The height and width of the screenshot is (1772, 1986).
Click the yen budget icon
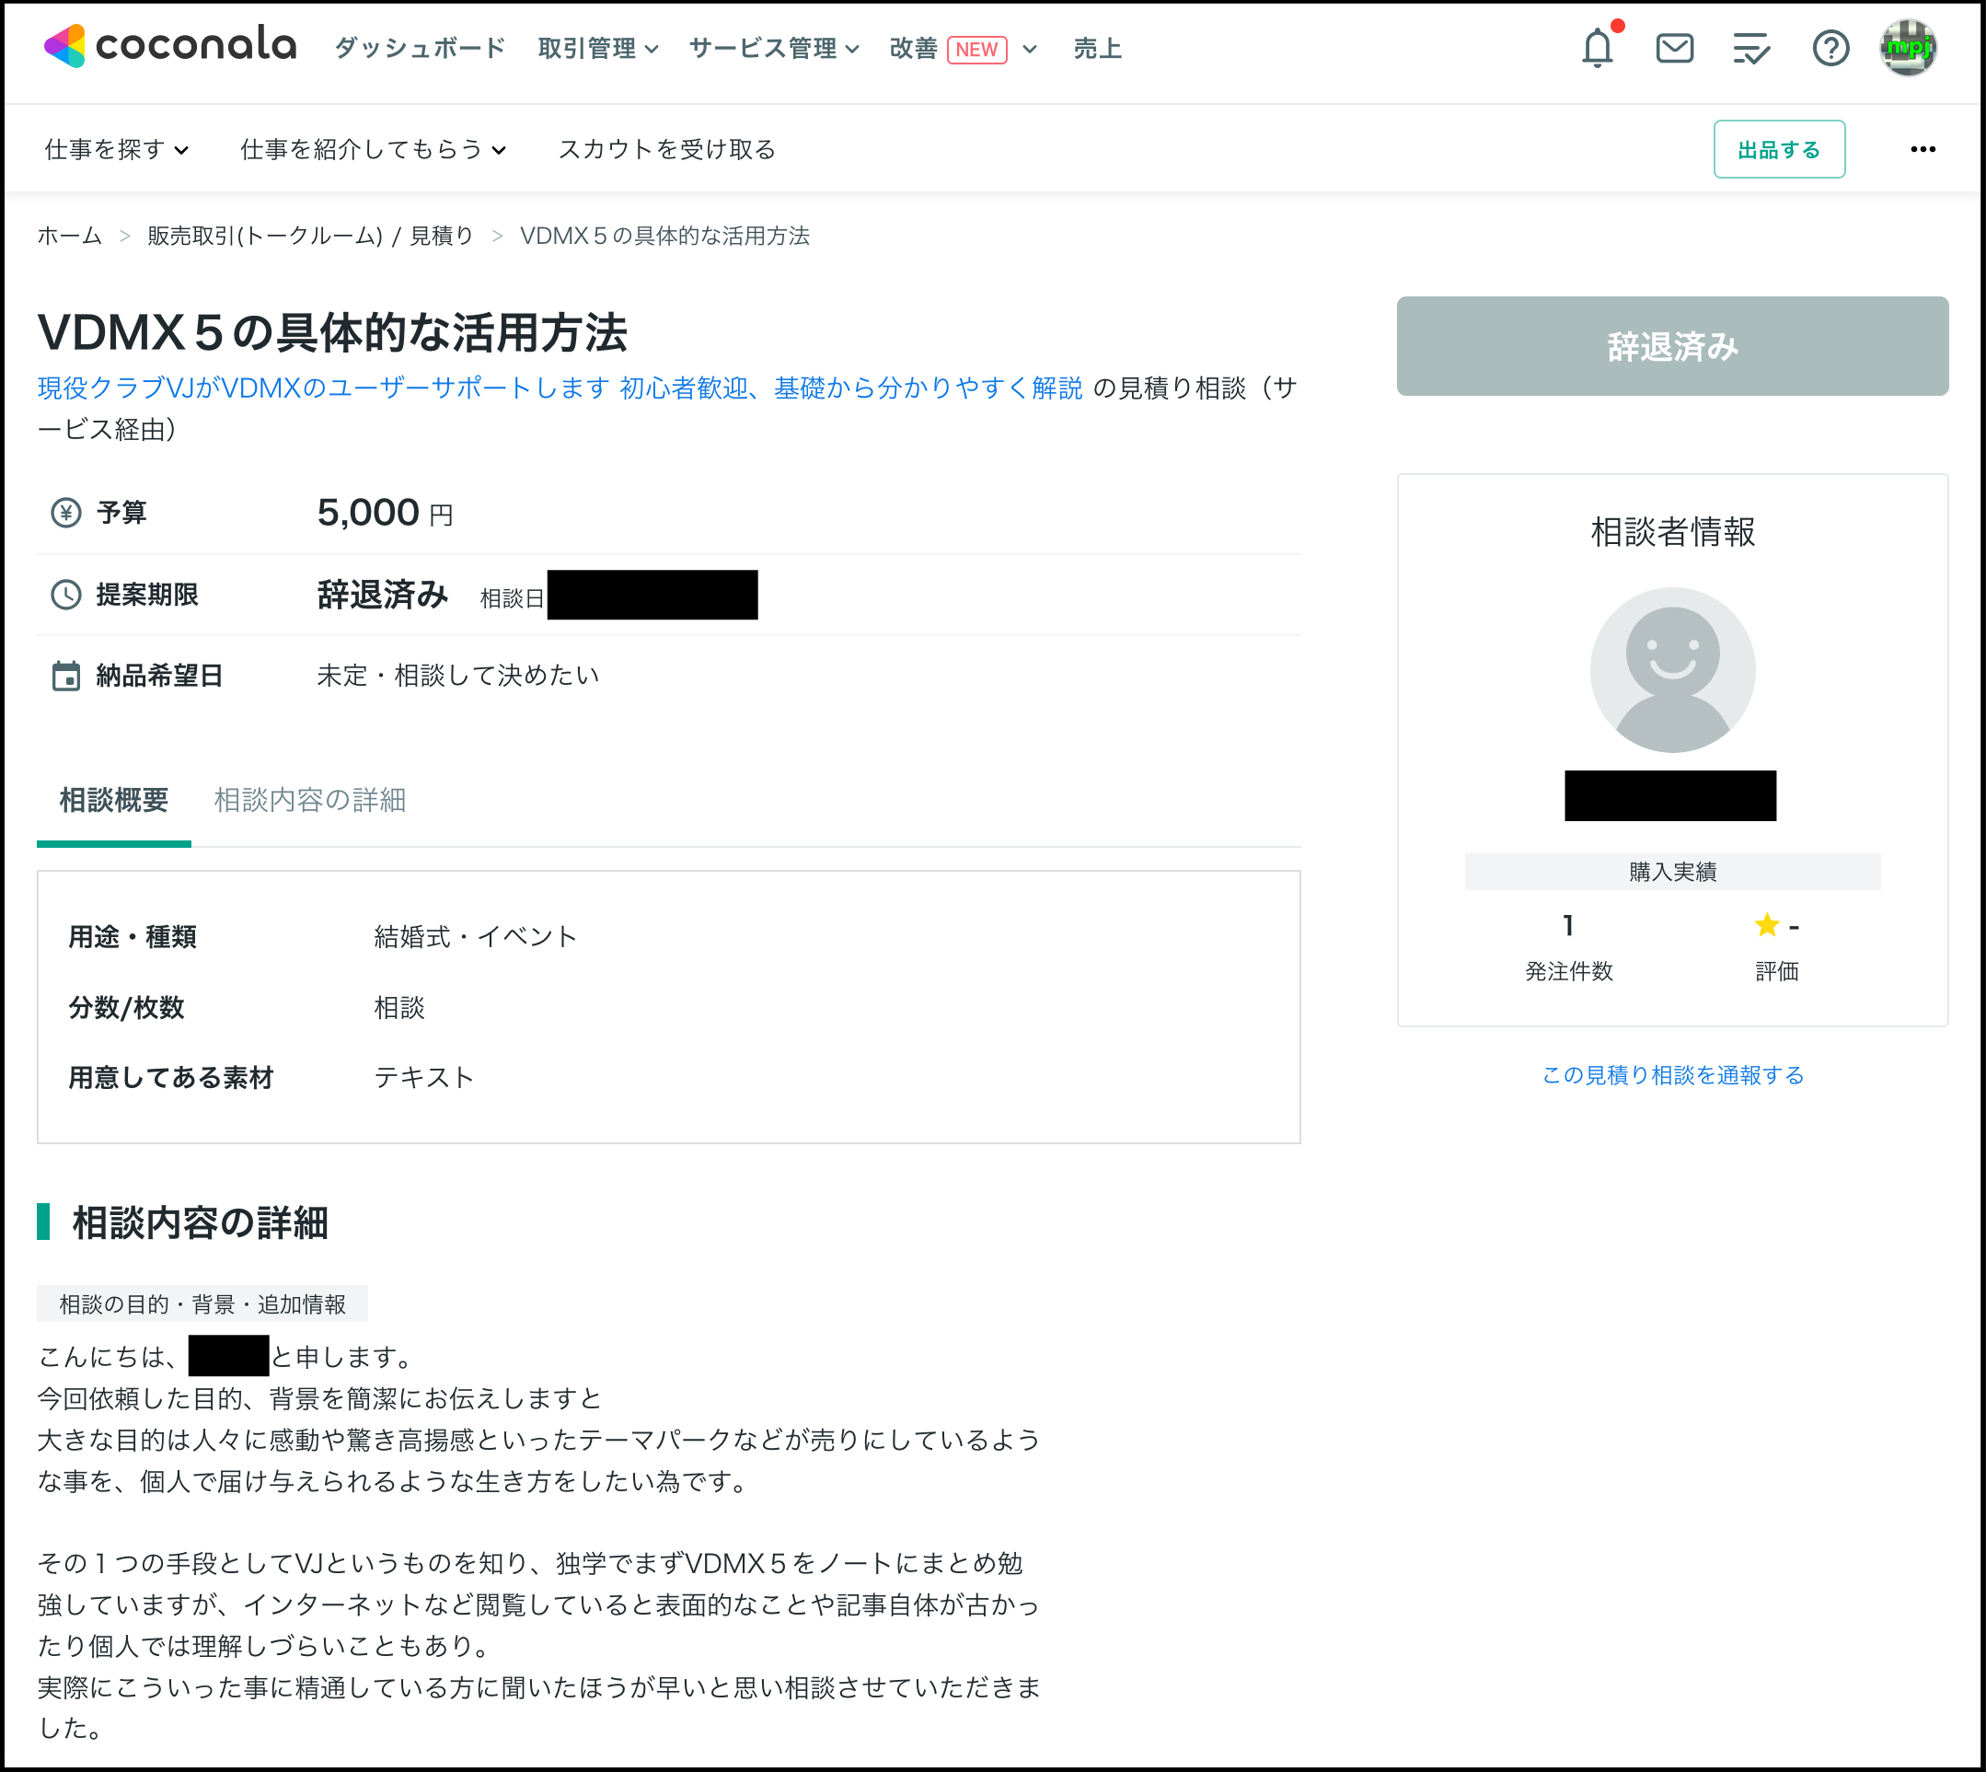65,512
